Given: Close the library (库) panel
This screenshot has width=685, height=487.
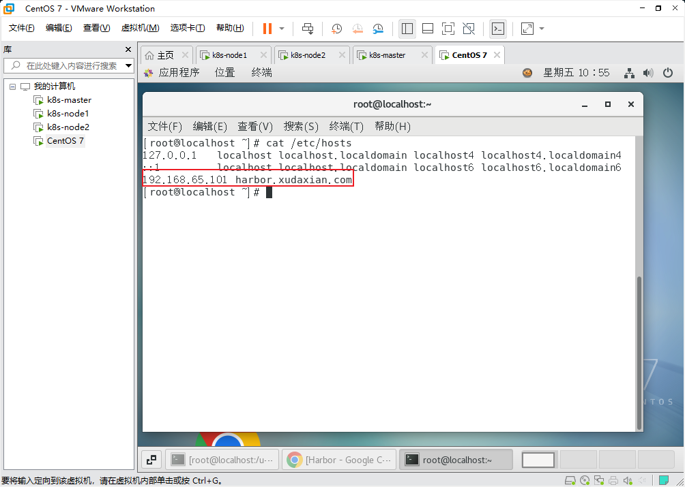Looking at the screenshot, I should coord(128,49).
